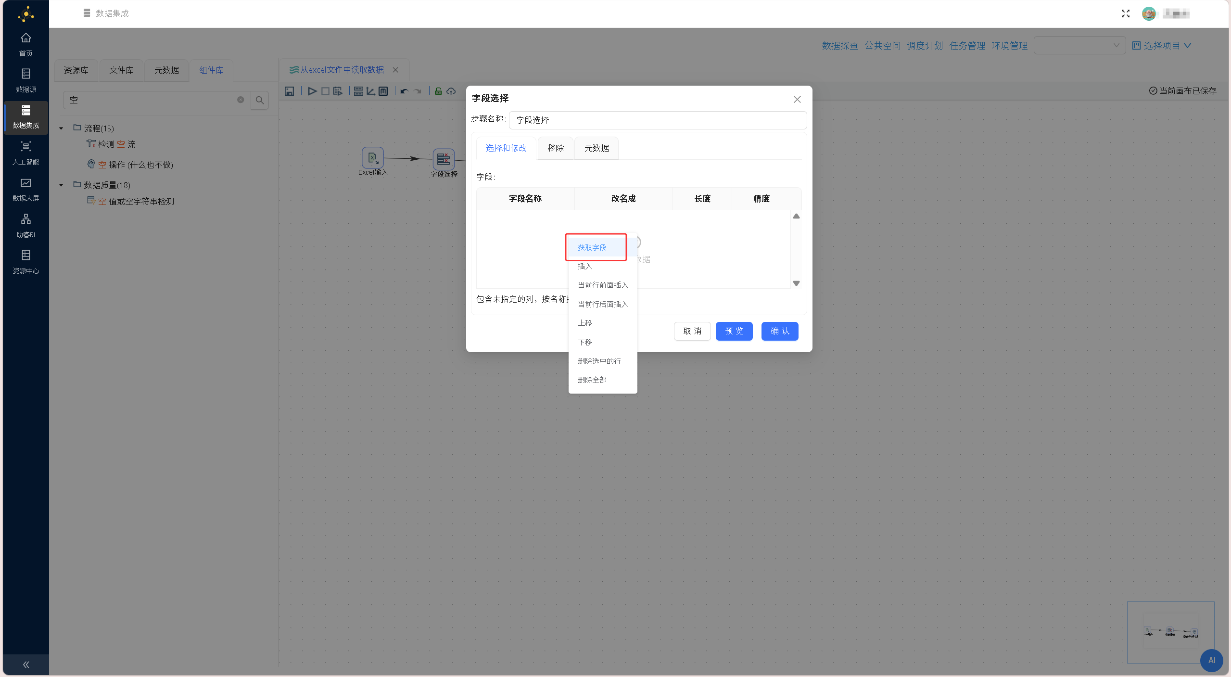Collapse the 数据质量(18) tree folder
The image size is (1231, 677).
tap(61, 185)
